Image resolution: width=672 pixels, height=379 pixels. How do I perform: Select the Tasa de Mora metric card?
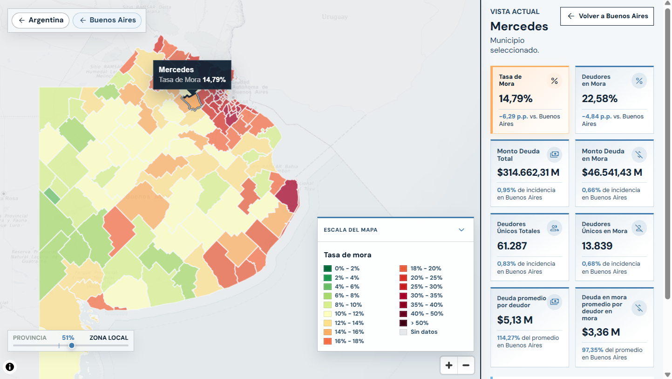pyautogui.click(x=529, y=100)
